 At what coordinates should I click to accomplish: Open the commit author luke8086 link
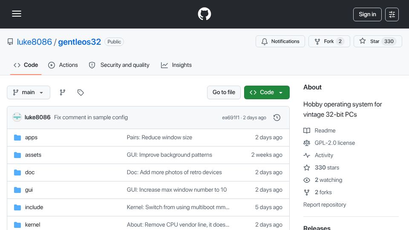click(37, 118)
